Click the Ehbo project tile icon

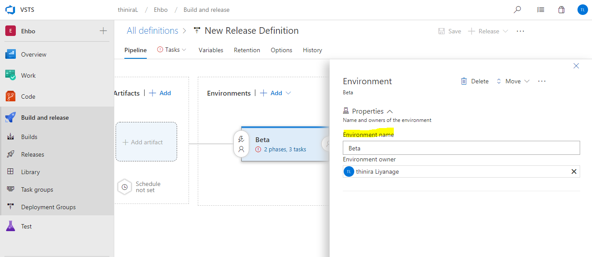[11, 31]
